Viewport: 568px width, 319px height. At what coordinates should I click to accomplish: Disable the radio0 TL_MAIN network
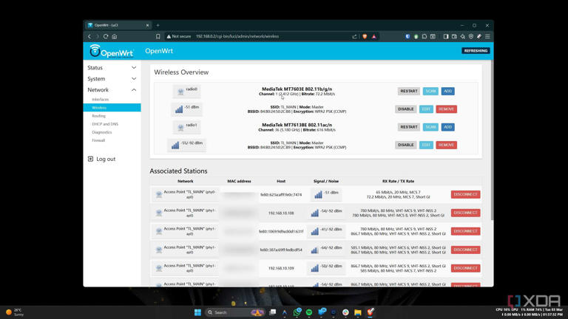click(405, 109)
